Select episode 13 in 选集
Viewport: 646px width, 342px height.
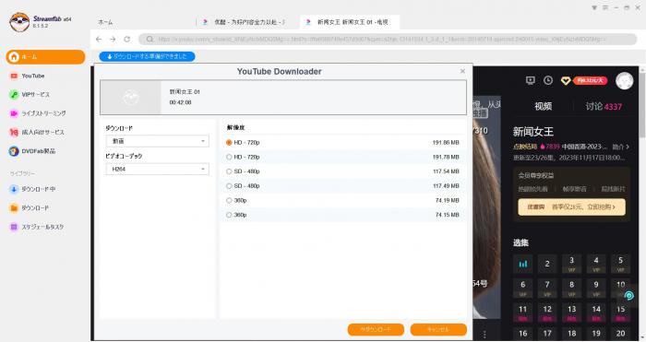point(571,313)
